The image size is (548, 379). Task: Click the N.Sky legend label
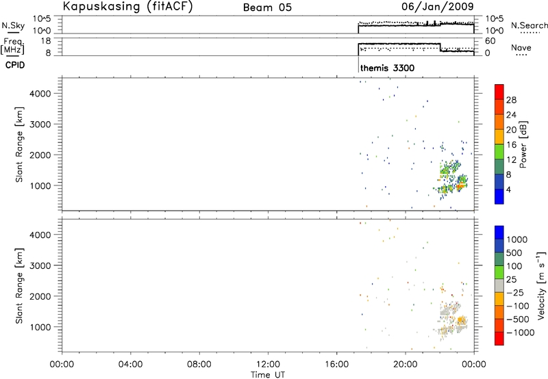point(13,25)
